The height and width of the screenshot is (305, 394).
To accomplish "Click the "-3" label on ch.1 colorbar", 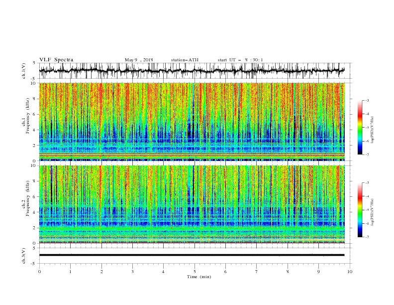I will [x=367, y=100].
